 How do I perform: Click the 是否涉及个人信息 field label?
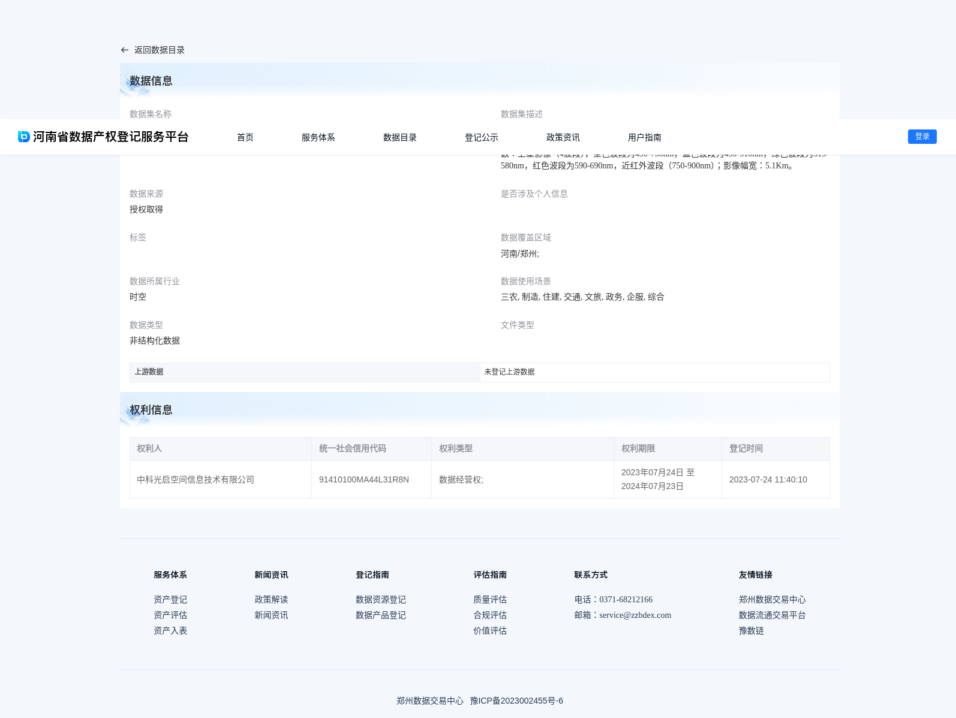(x=534, y=194)
